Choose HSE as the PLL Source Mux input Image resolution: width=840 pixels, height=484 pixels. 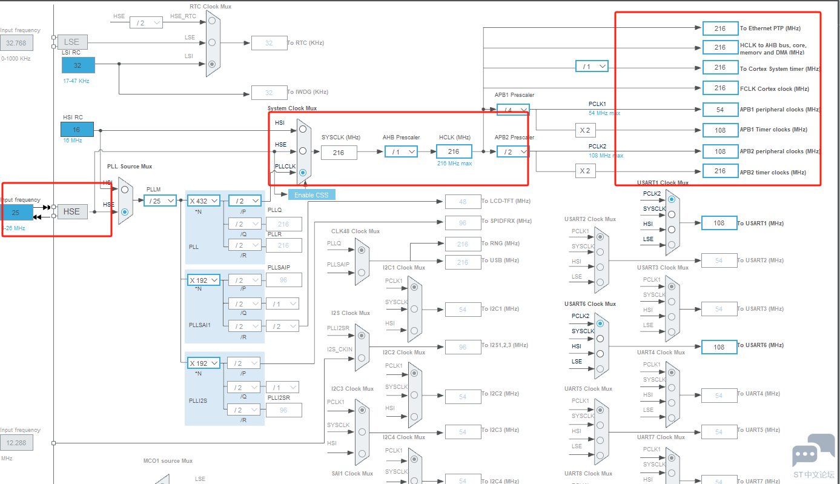pyautogui.click(x=125, y=211)
